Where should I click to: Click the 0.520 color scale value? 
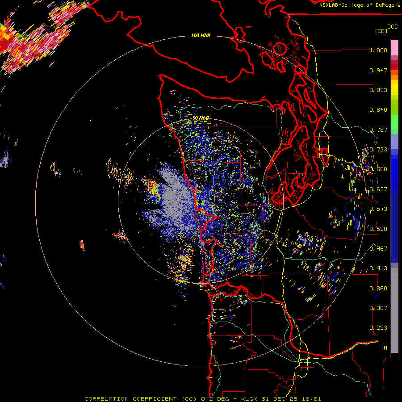pyautogui.click(x=378, y=229)
